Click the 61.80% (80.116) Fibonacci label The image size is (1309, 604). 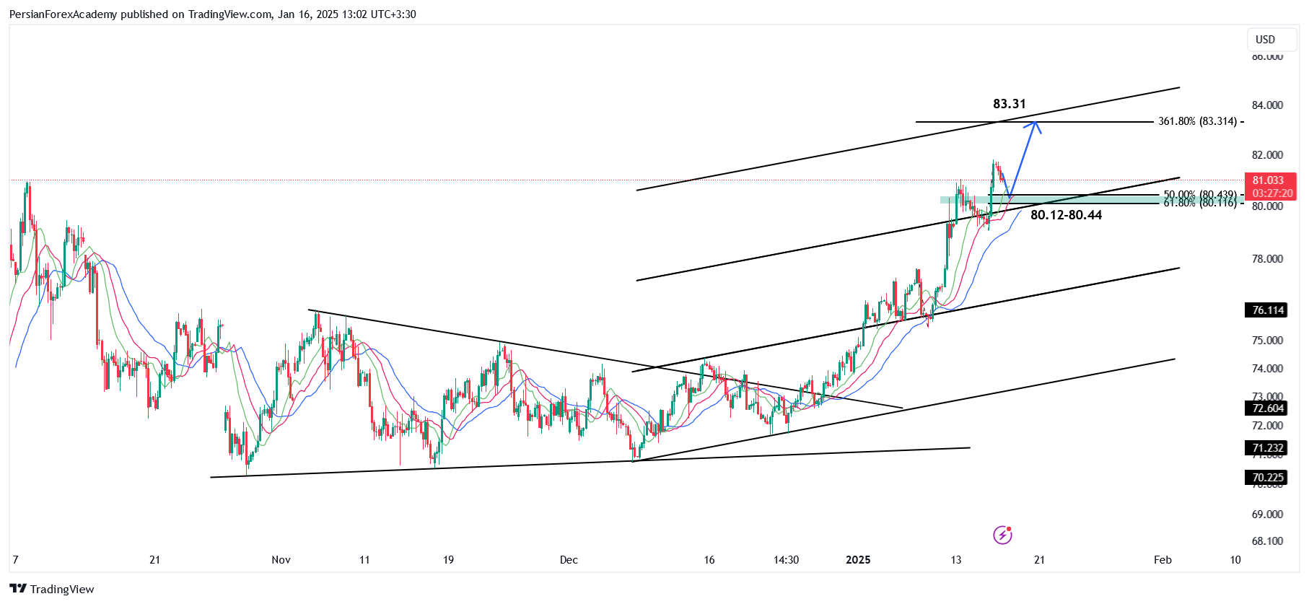coord(1199,203)
